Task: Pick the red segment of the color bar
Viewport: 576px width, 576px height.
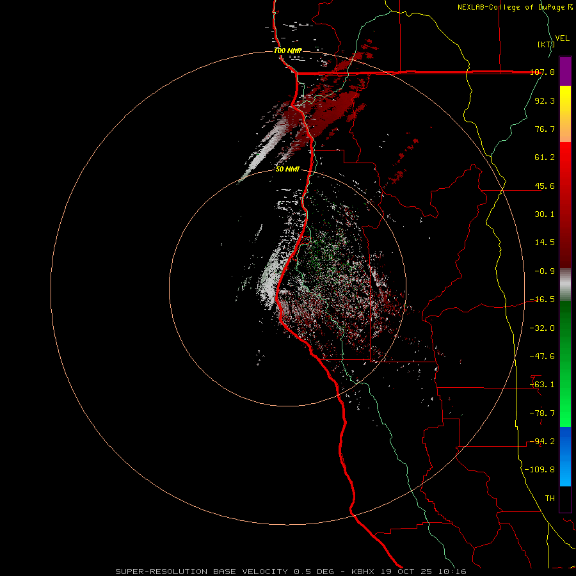Action: pyautogui.click(x=565, y=205)
